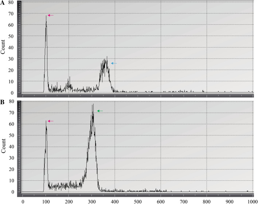The width and height of the screenshot is (258, 204).
Task: Click the x-axis tick label 500
Action: click(x=138, y=201)
